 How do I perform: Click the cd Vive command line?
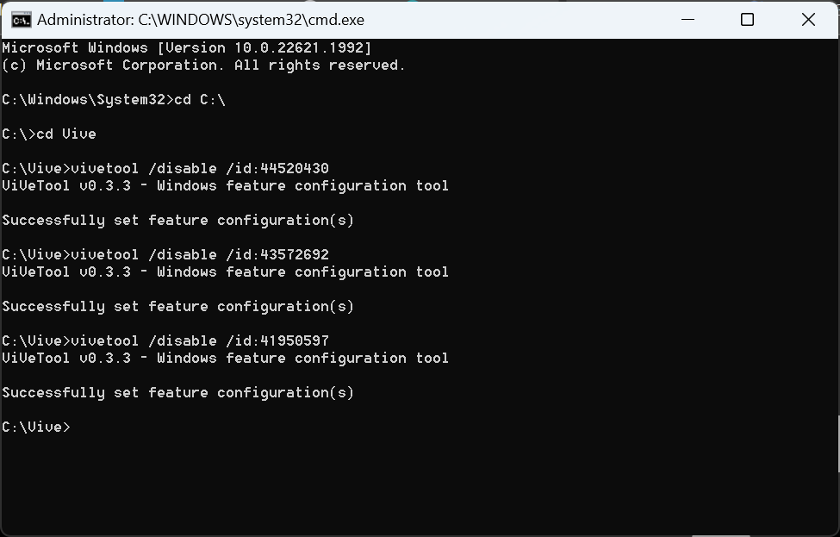[x=65, y=134]
